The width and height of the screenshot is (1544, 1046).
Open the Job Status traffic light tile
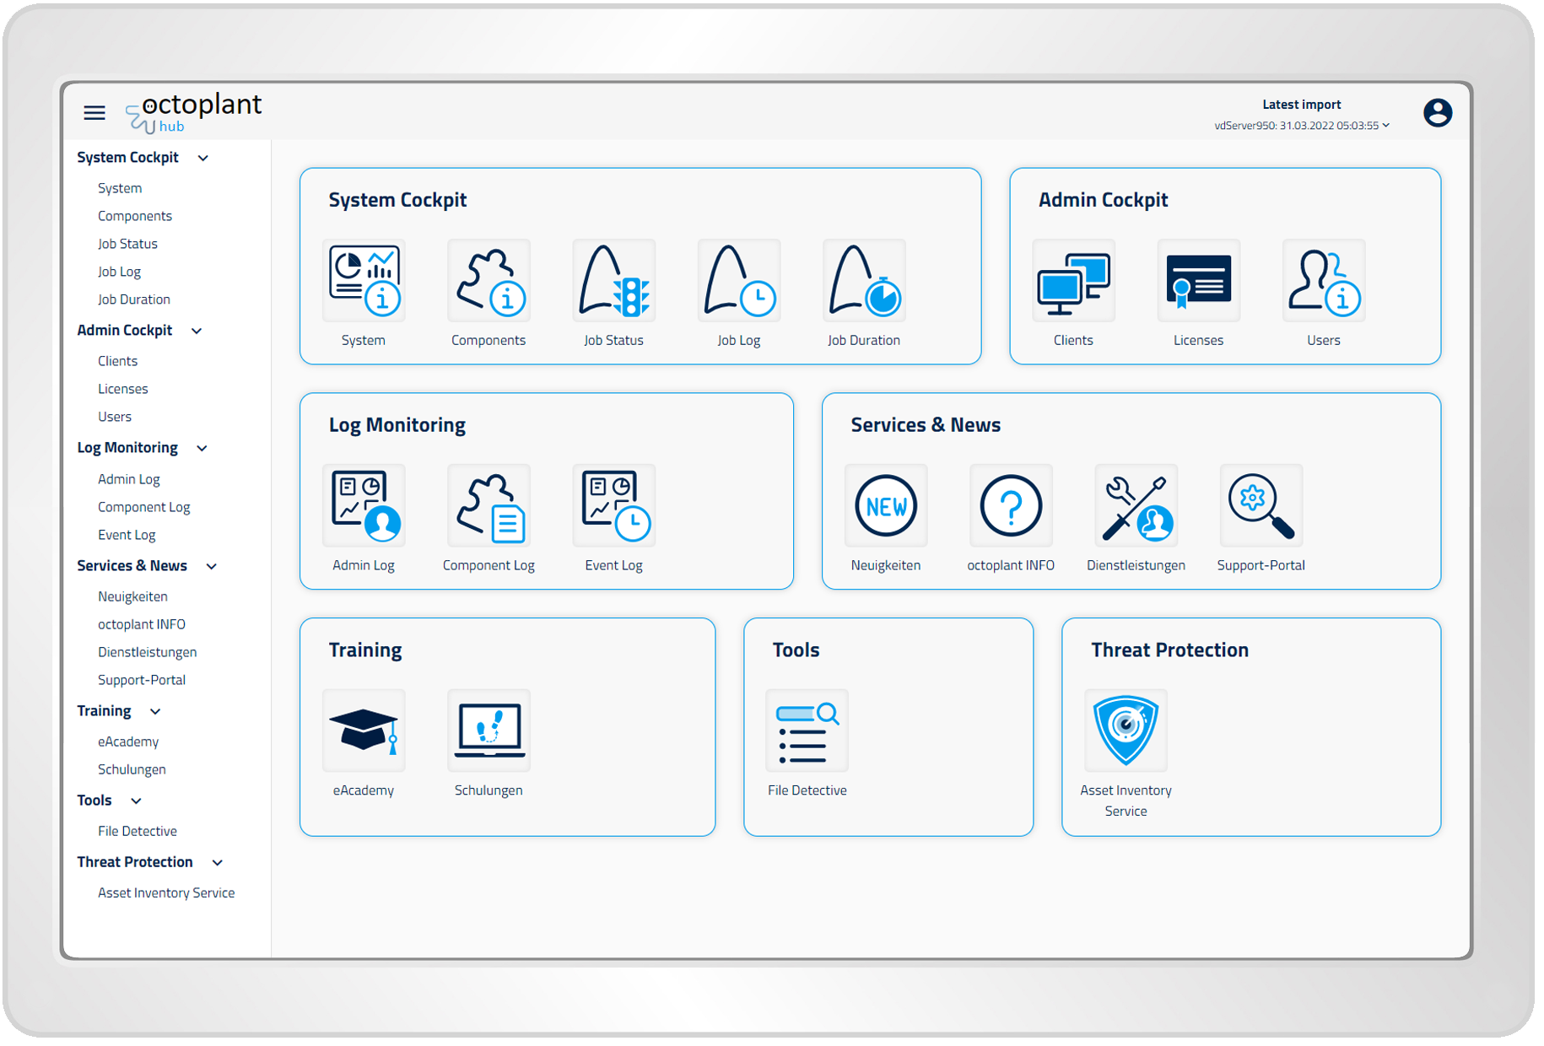point(613,281)
